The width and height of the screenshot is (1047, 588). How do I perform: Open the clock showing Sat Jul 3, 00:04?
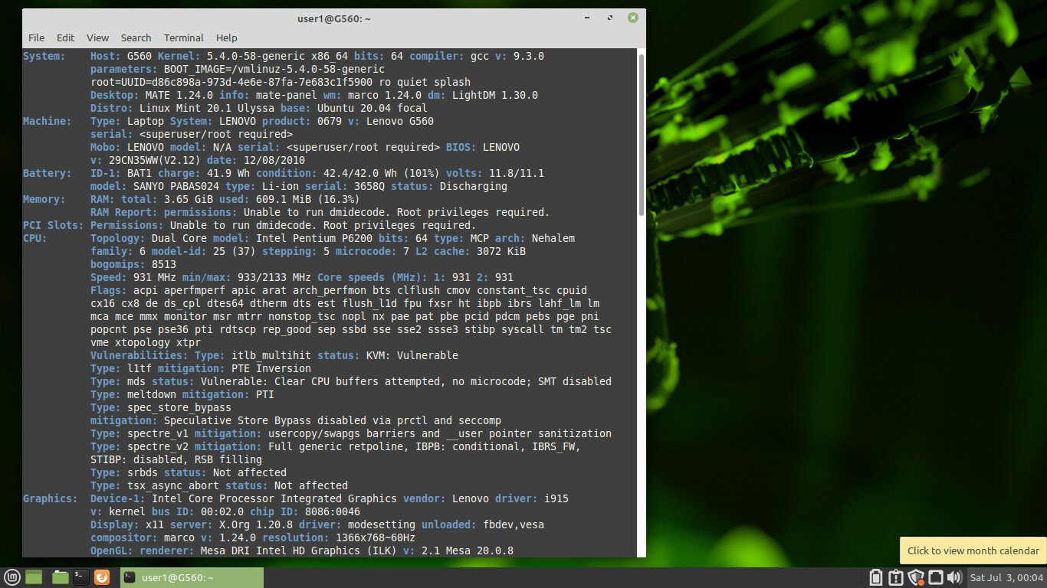tap(1007, 577)
